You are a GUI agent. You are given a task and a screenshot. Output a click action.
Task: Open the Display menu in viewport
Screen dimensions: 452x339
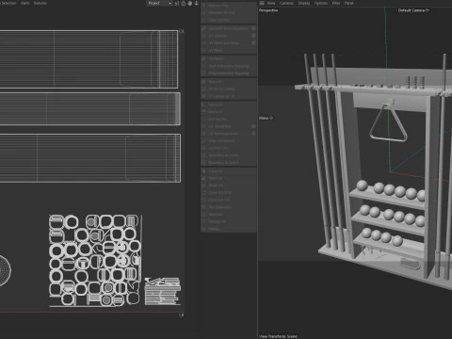tap(304, 3)
